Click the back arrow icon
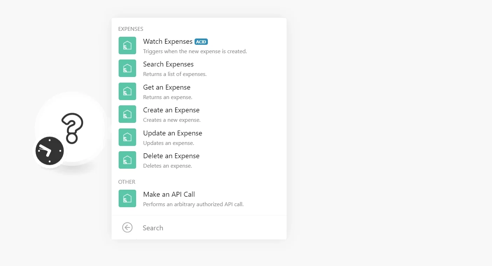The height and width of the screenshot is (266, 492). (127, 227)
